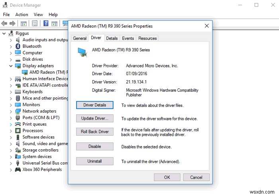
Task: Click the Audio inputs speaker icon
Action: tap(18, 40)
